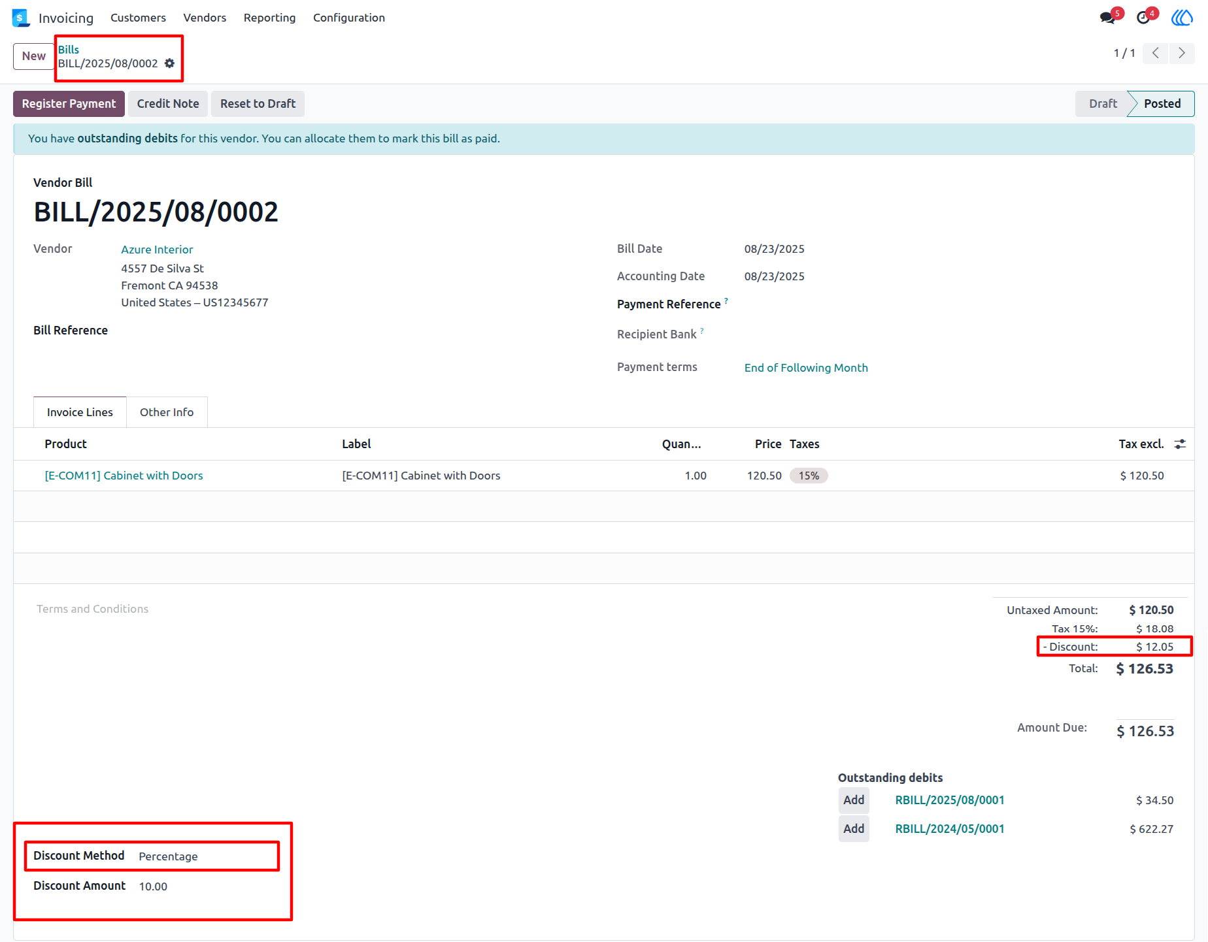Open the column settings adjust icon
Screen dimensions: 1208x942
(1180, 444)
